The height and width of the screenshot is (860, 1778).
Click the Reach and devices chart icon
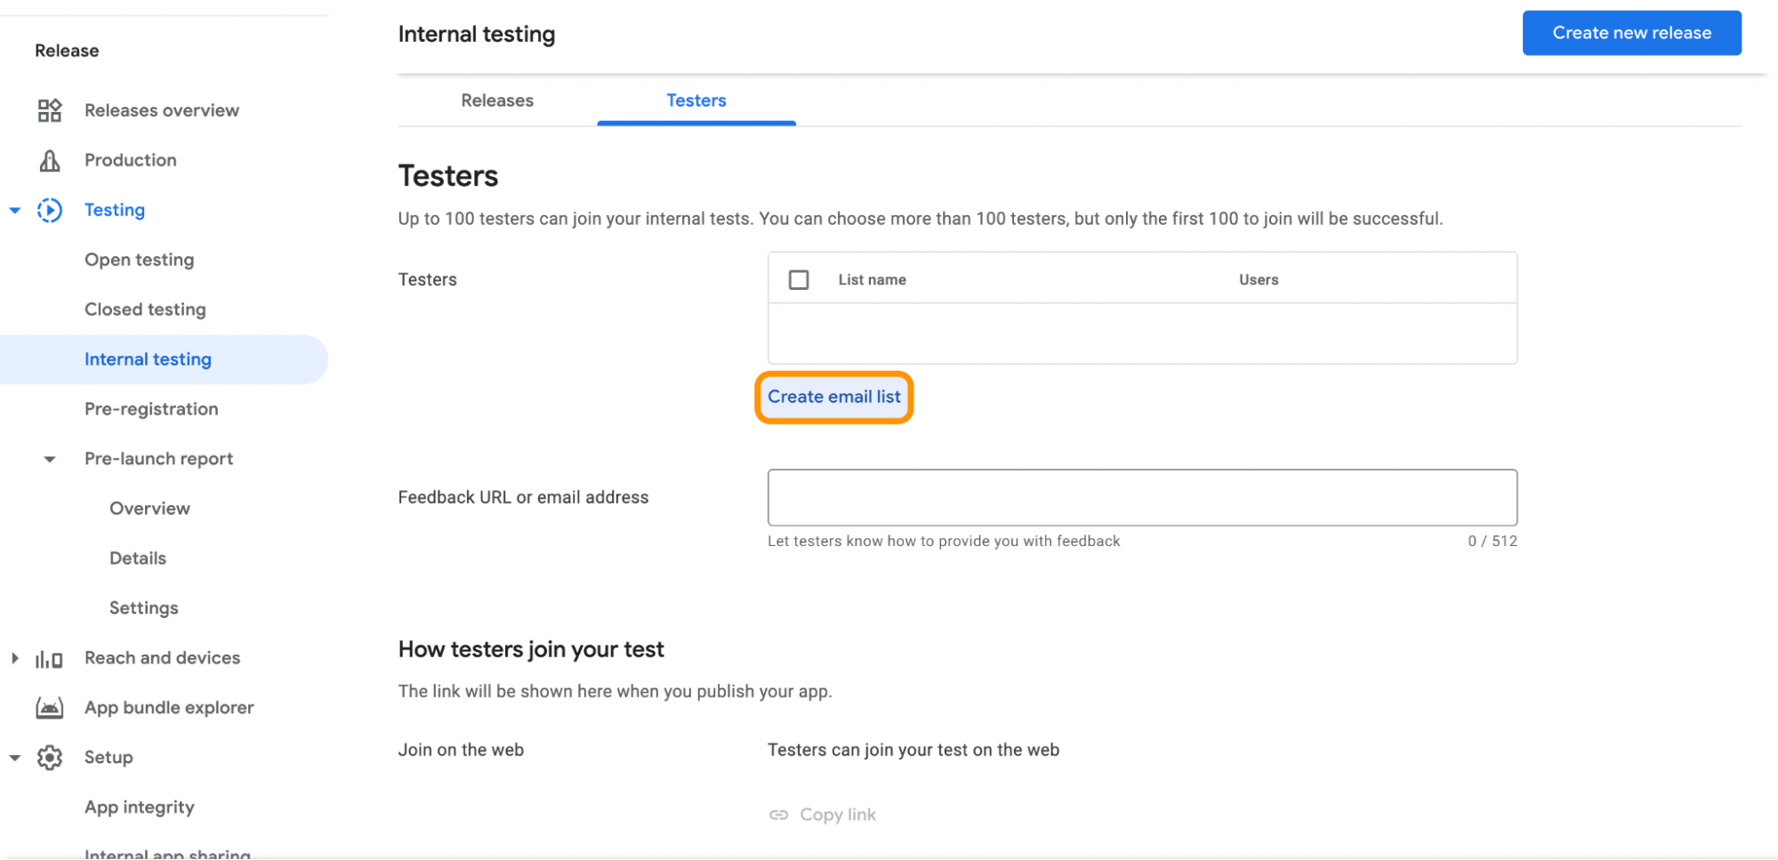point(50,659)
